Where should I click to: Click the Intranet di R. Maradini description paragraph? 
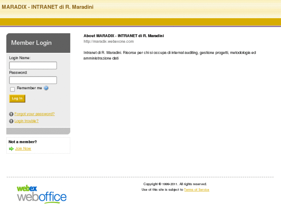[170, 55]
